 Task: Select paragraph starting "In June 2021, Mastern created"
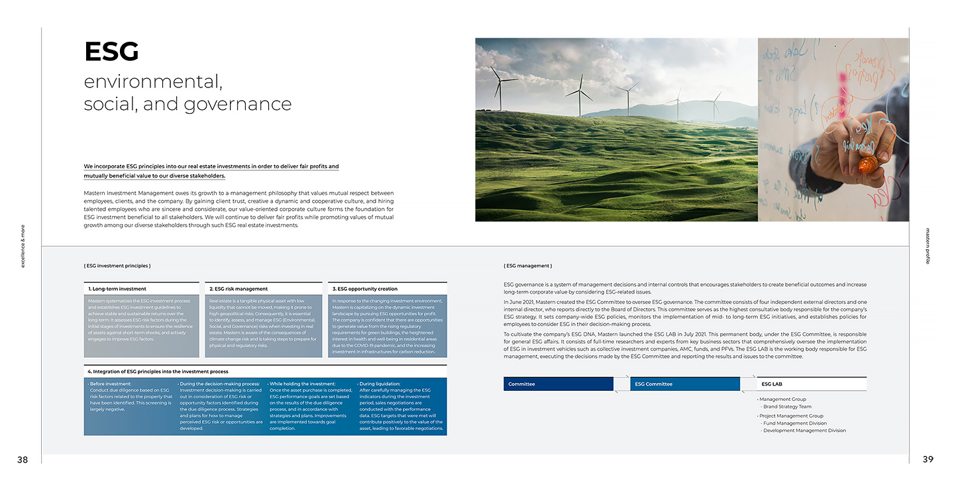(x=685, y=313)
